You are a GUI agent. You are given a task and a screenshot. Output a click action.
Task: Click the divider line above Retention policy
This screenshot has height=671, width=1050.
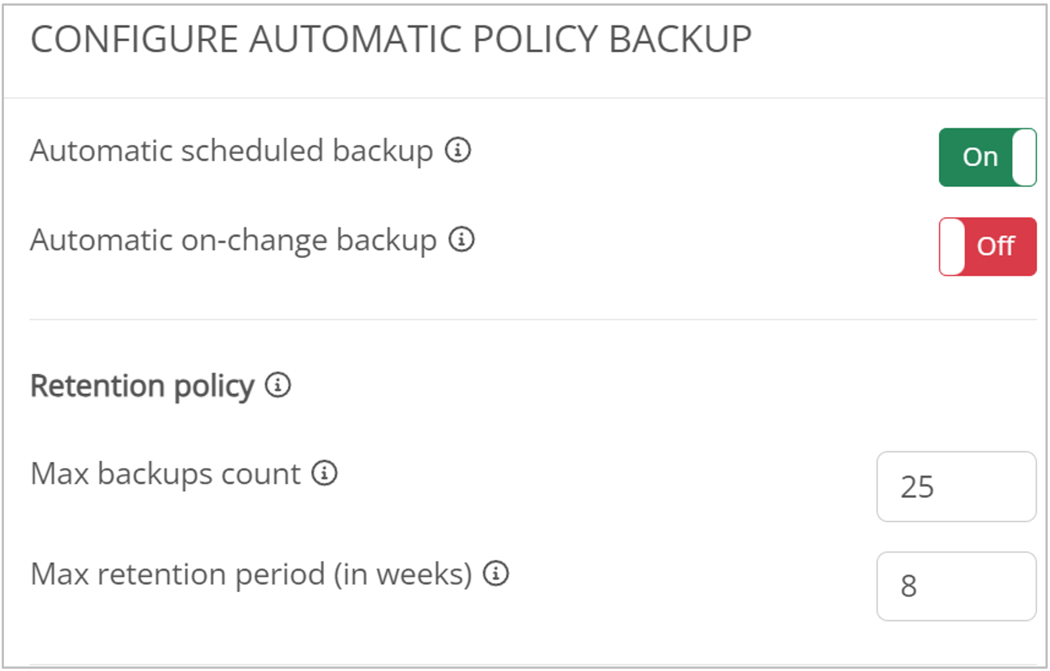(533, 320)
